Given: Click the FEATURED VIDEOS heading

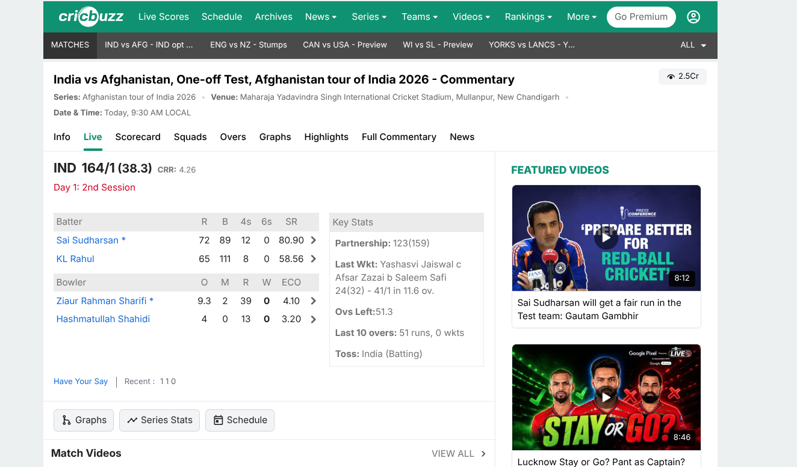Looking at the screenshot, I should point(560,170).
